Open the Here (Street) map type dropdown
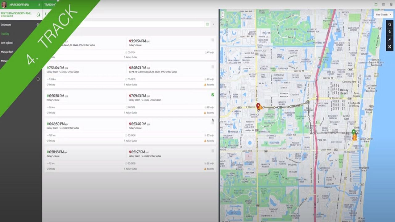This screenshot has width=395, height=222. pyautogui.click(x=383, y=14)
